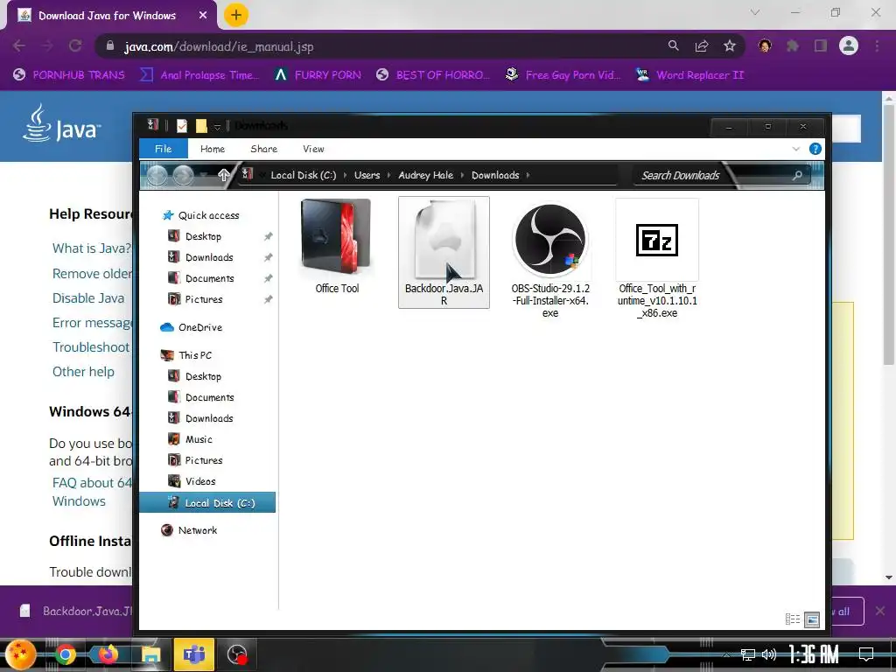
Task: Unpin Desktop from Quick access
Action: tap(268, 236)
